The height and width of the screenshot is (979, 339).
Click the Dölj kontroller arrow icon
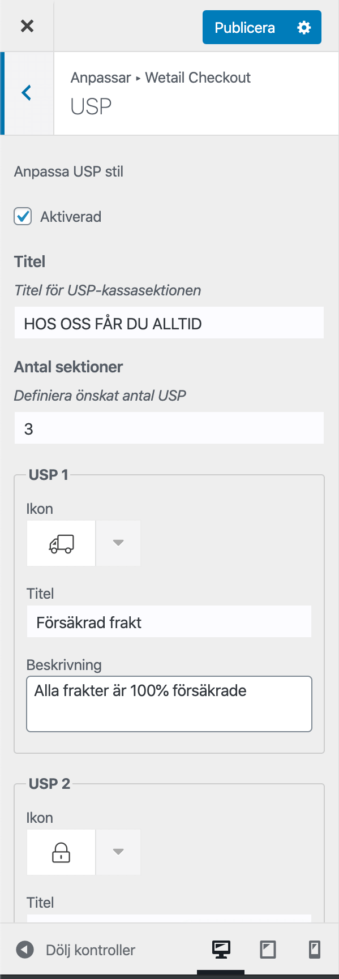pos(25,950)
